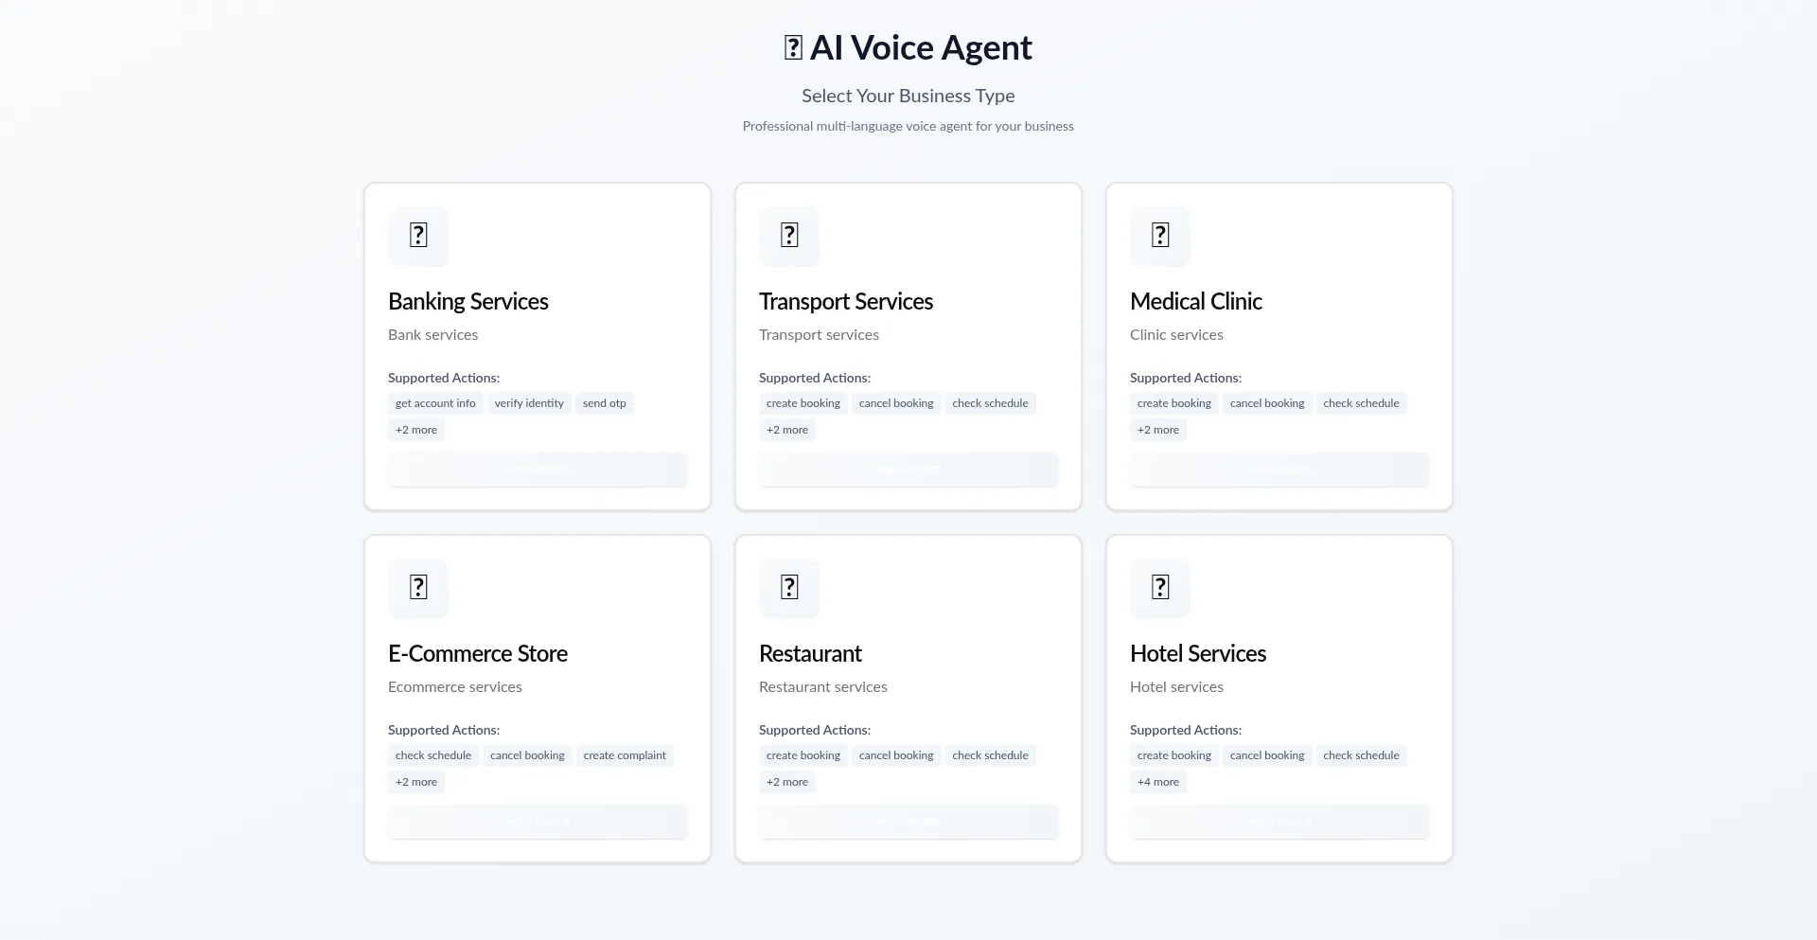Viewport: 1817px width, 940px height.
Task: Click the Restaurant card icon
Action: click(789, 588)
